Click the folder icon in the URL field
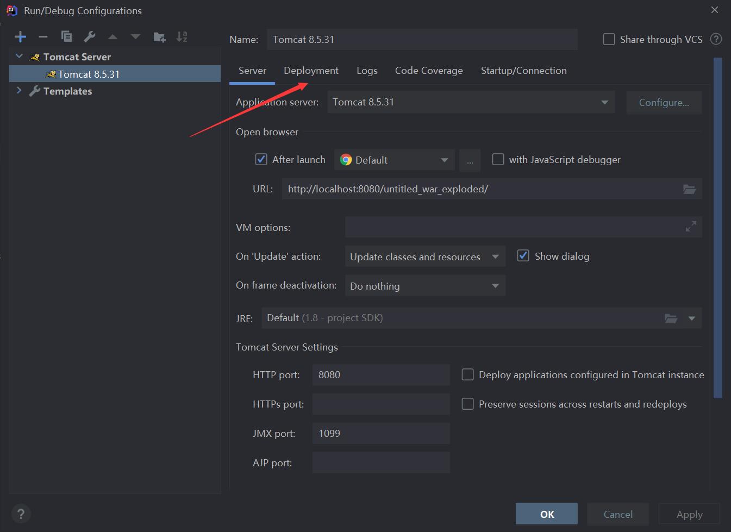Screen dimensions: 731x532 689,189
